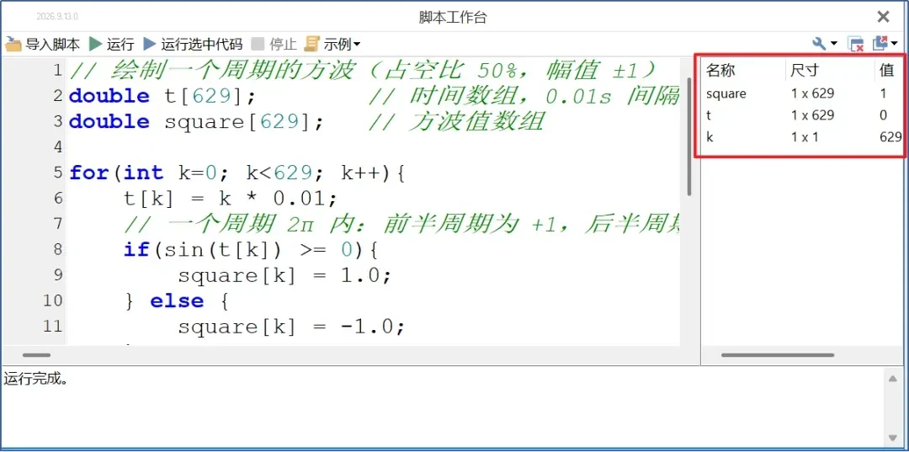Viewport: 909px width, 452px height.
Task: Click line number 11 in the gutter
Action: (x=53, y=327)
